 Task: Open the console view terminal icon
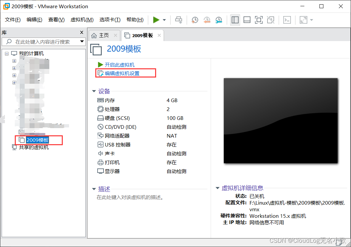[x=287, y=20]
